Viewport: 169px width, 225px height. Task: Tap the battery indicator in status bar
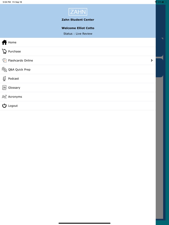[x=164, y=2]
